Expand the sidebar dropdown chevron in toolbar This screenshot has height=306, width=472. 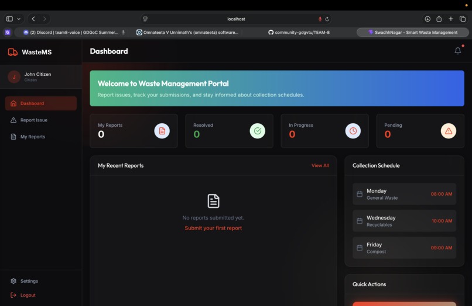click(19, 19)
